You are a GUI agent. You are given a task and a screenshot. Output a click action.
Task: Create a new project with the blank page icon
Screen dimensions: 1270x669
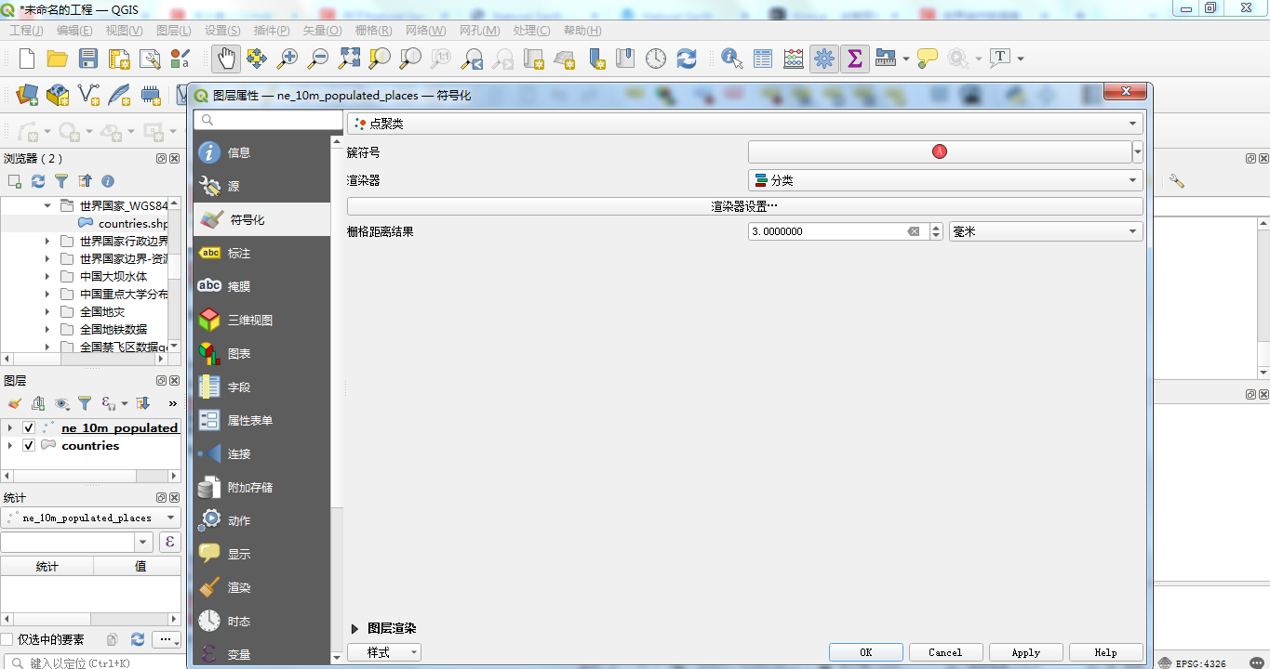point(27,59)
